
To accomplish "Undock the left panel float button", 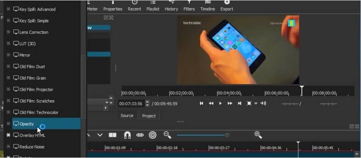I will click(106, 18).
